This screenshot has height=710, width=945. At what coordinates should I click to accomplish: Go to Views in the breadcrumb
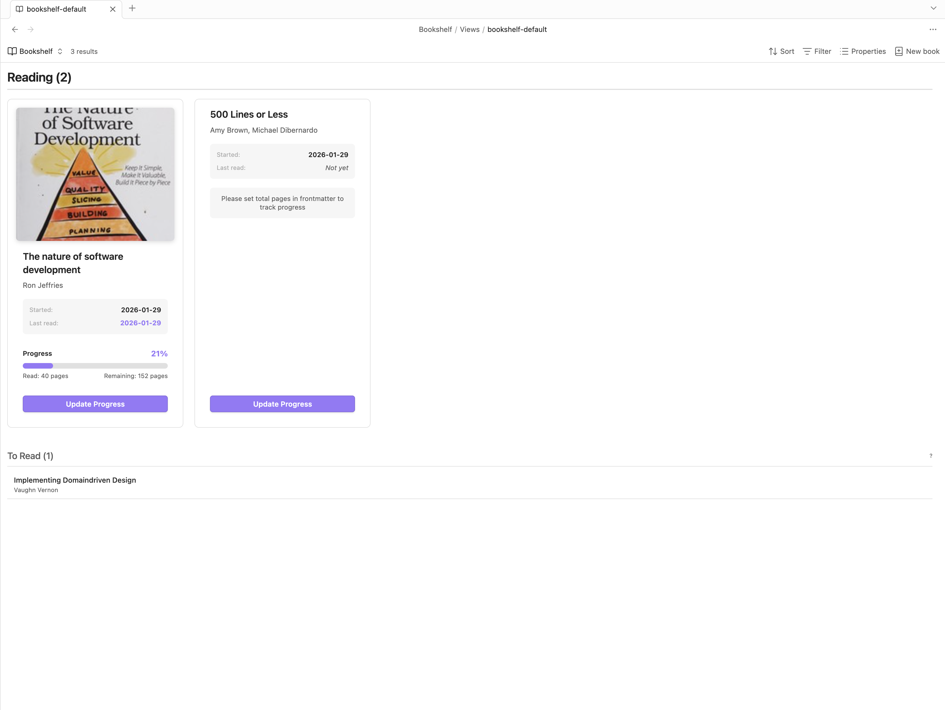coord(469,29)
